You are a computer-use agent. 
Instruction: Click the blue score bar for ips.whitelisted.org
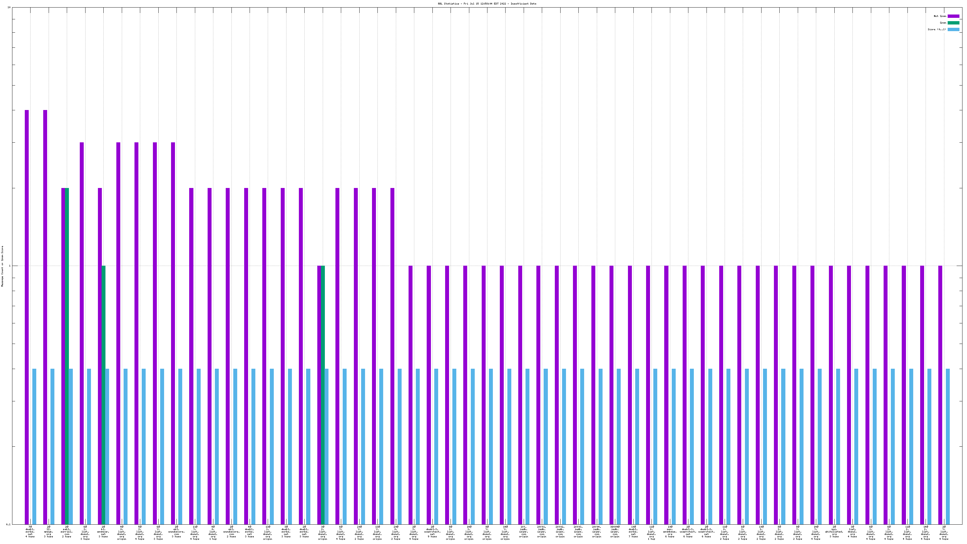click(x=838, y=446)
